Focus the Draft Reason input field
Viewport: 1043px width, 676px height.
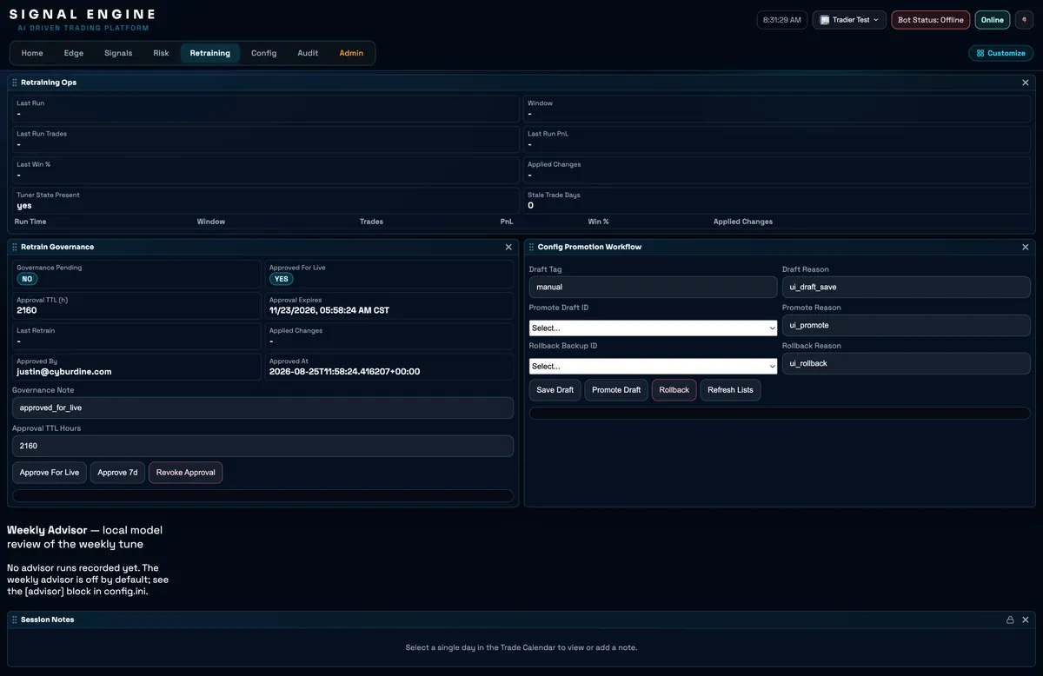point(907,287)
